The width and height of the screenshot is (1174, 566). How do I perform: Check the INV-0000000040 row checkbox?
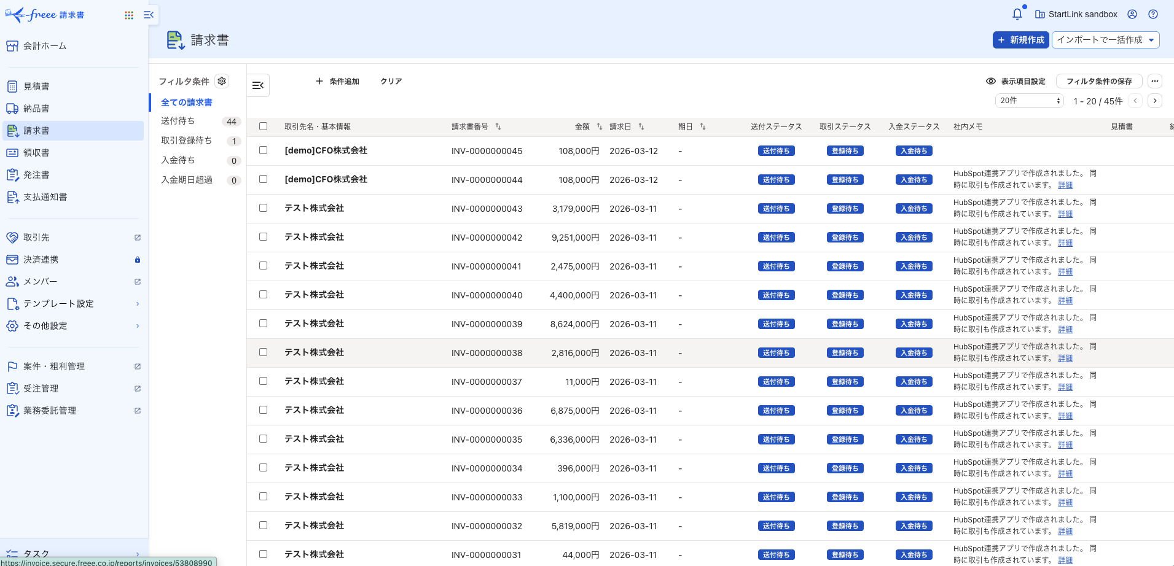tap(264, 295)
